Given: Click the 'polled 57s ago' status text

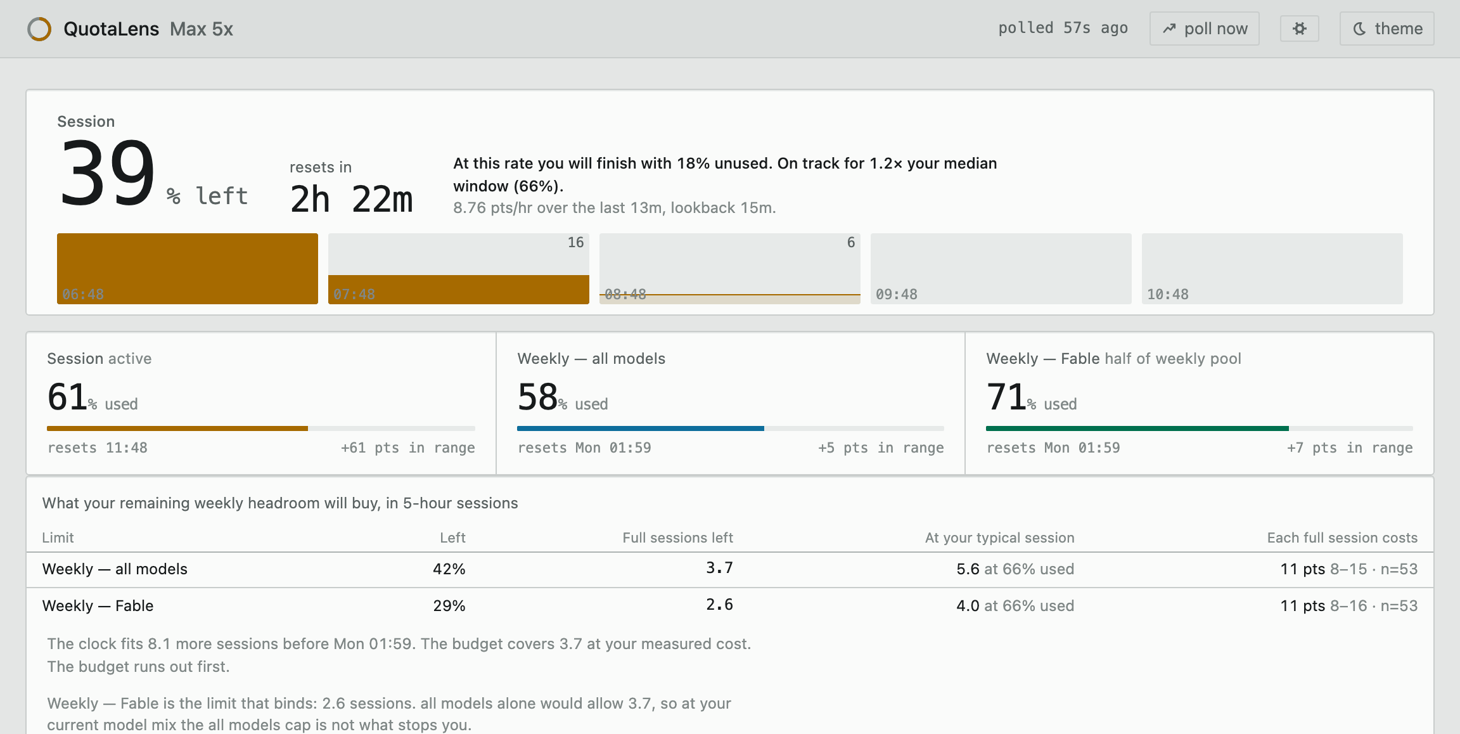Looking at the screenshot, I should tap(1063, 29).
